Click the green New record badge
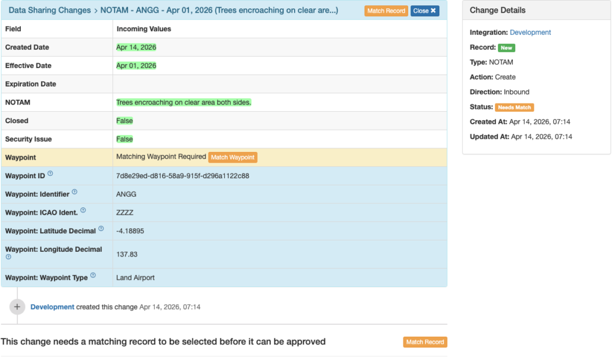This screenshot has height=357, width=612. tap(507, 48)
